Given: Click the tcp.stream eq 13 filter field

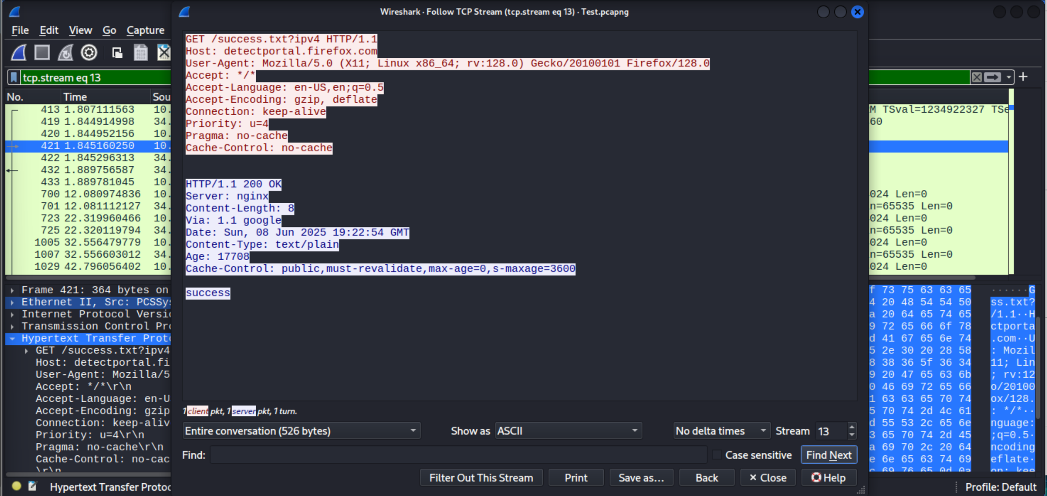Looking at the screenshot, I should point(96,78).
